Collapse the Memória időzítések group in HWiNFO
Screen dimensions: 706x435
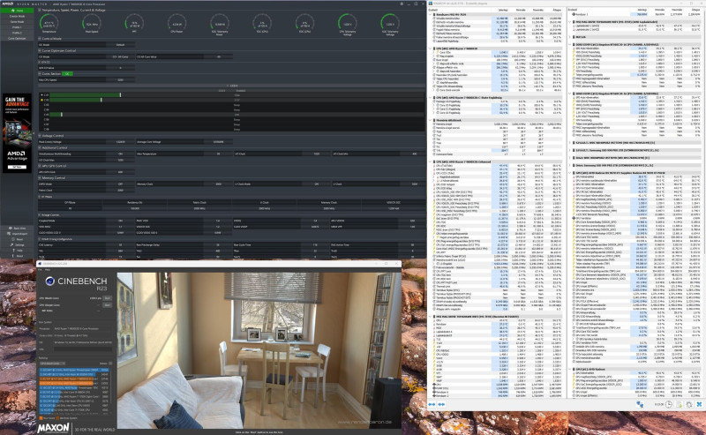coord(432,120)
